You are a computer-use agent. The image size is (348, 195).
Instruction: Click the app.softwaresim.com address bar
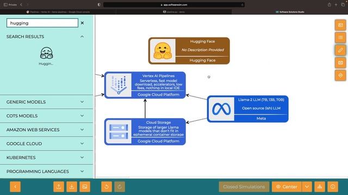174,5
